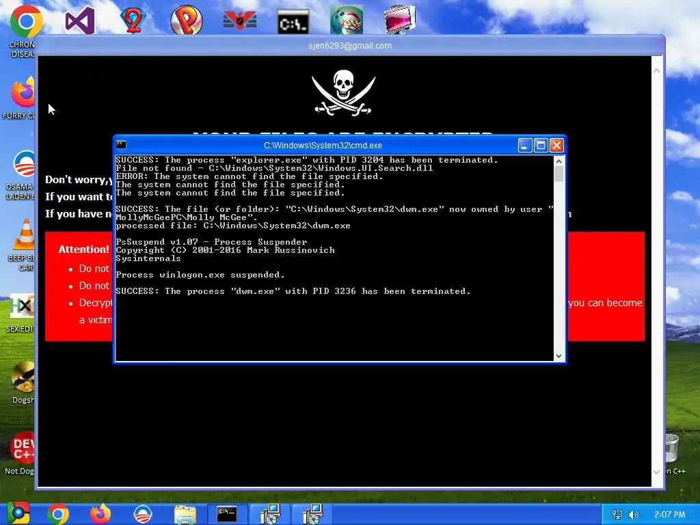Viewport: 700px width, 525px height.
Task: Open the Santa character desktop icon
Action: coord(347,20)
